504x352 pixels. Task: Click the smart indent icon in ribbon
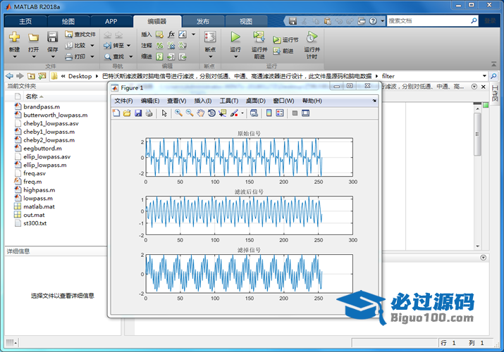pos(159,57)
